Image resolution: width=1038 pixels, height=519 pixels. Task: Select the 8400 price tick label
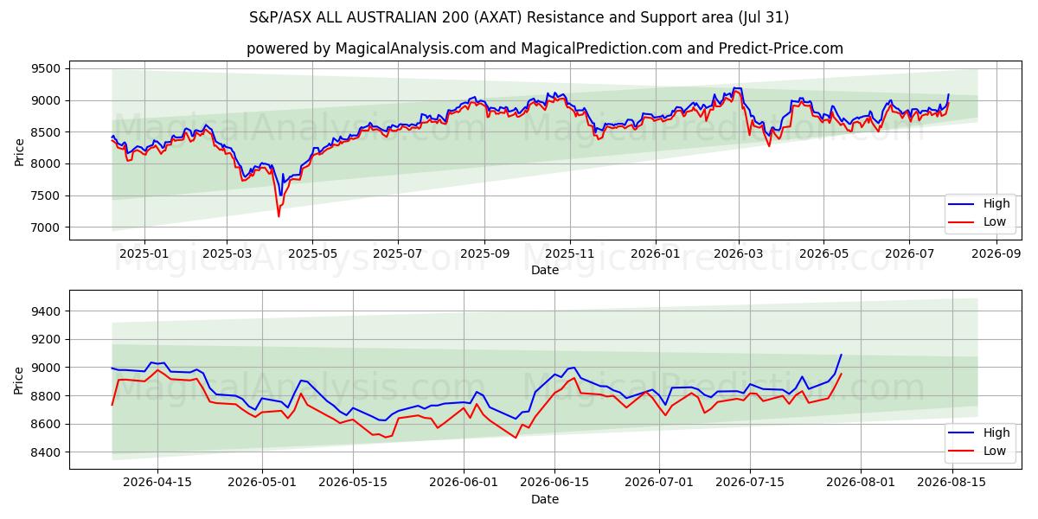(47, 452)
